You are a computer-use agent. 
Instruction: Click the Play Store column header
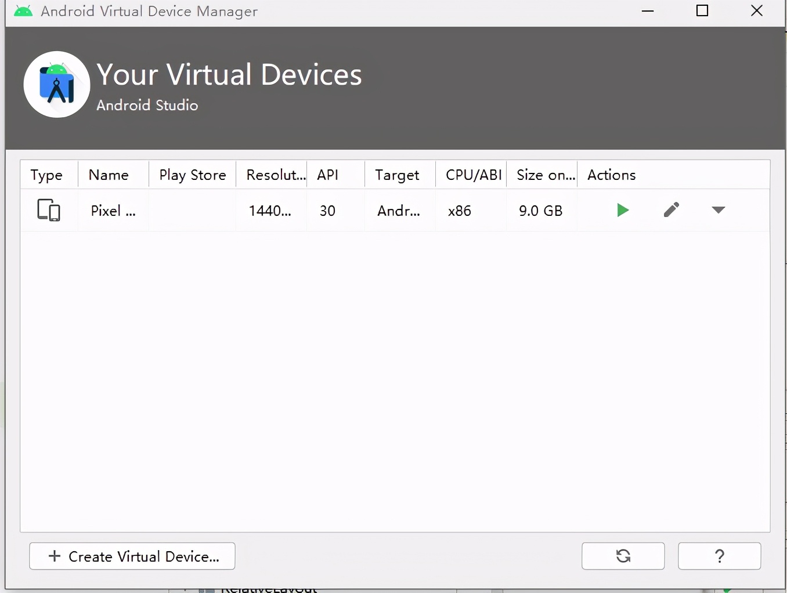(192, 175)
